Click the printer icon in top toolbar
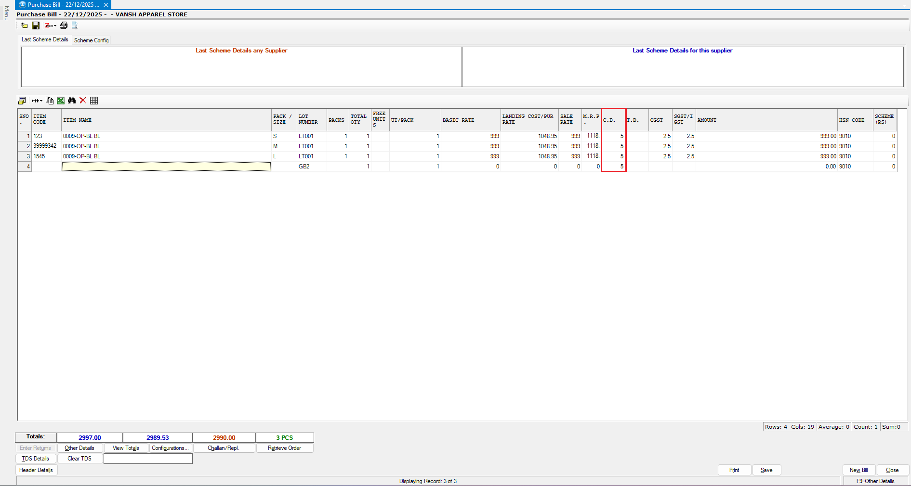 tap(63, 26)
